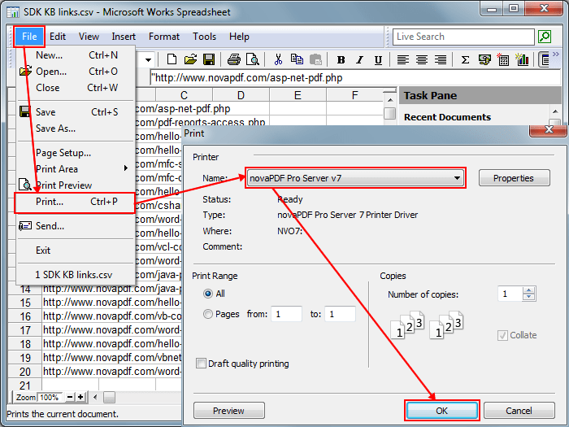Image resolution: width=569 pixels, height=427 pixels.
Task: Select the Pages print range option
Action: [x=208, y=314]
